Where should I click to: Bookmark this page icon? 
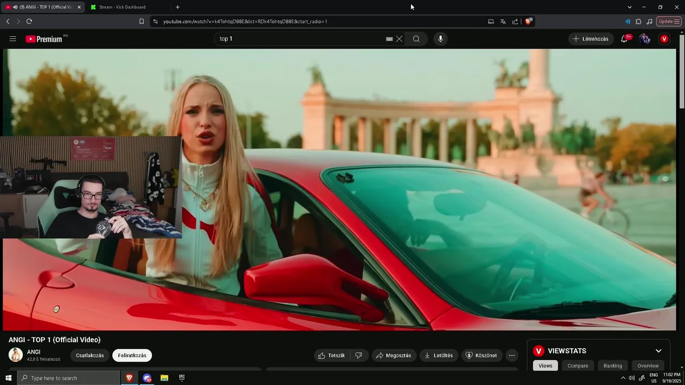pyautogui.click(x=141, y=21)
